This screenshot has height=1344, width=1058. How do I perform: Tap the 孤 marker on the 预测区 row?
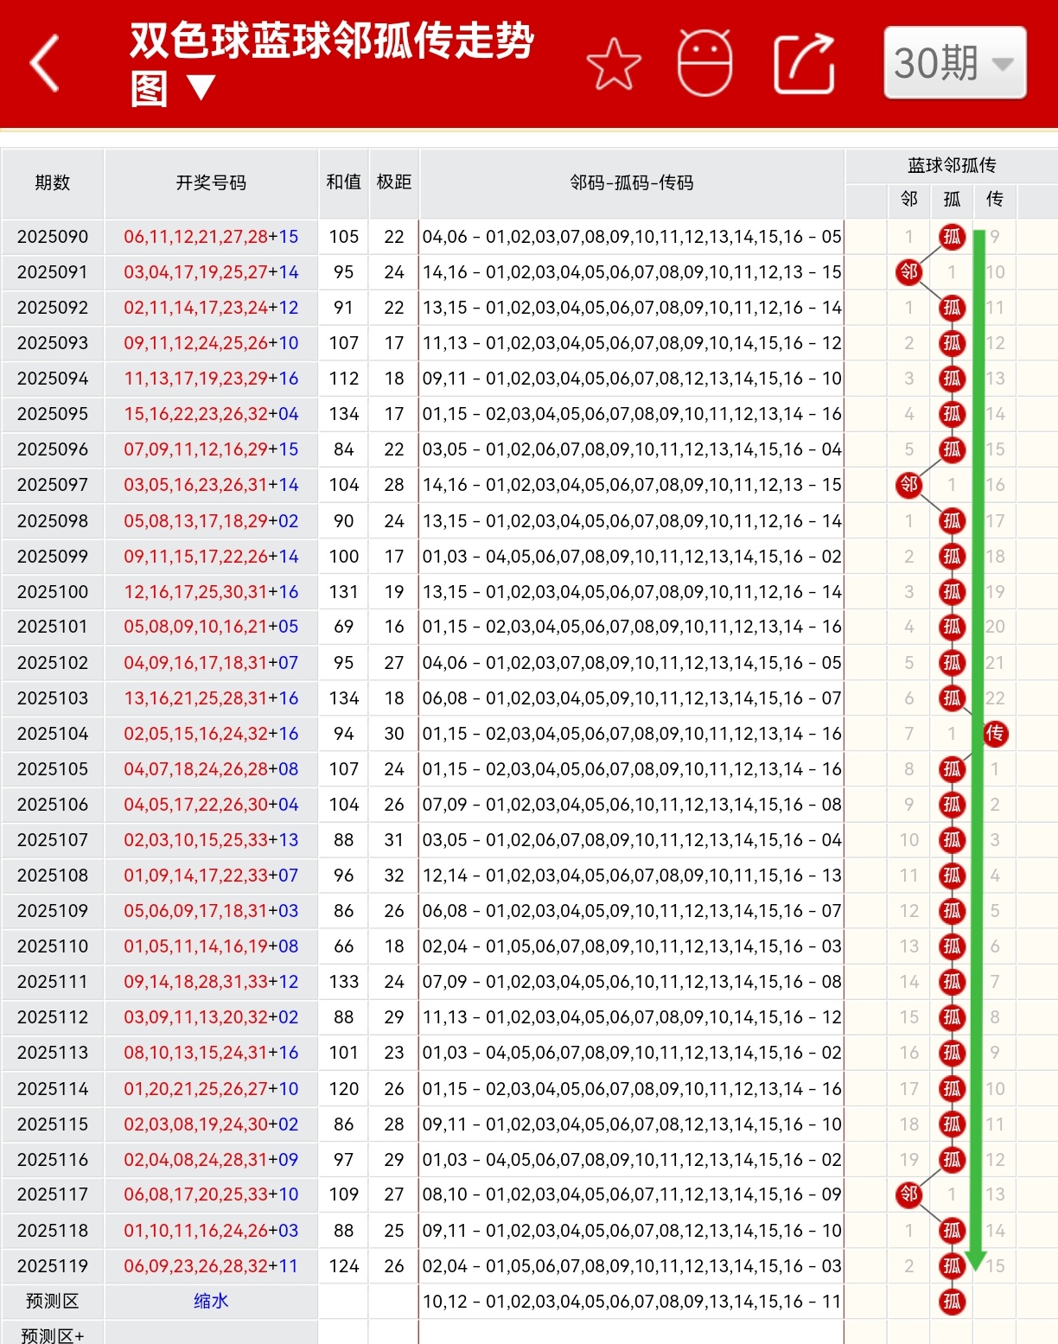951,1301
